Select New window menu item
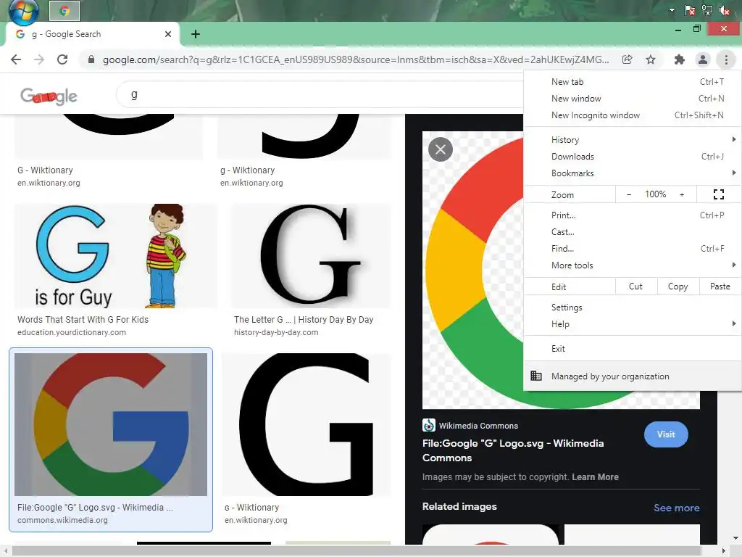Screen dimensions: 742x557 pos(632,99)
